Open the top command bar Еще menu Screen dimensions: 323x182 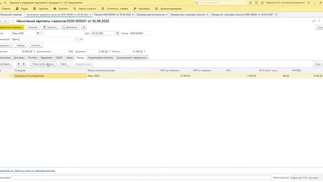(319, 27)
